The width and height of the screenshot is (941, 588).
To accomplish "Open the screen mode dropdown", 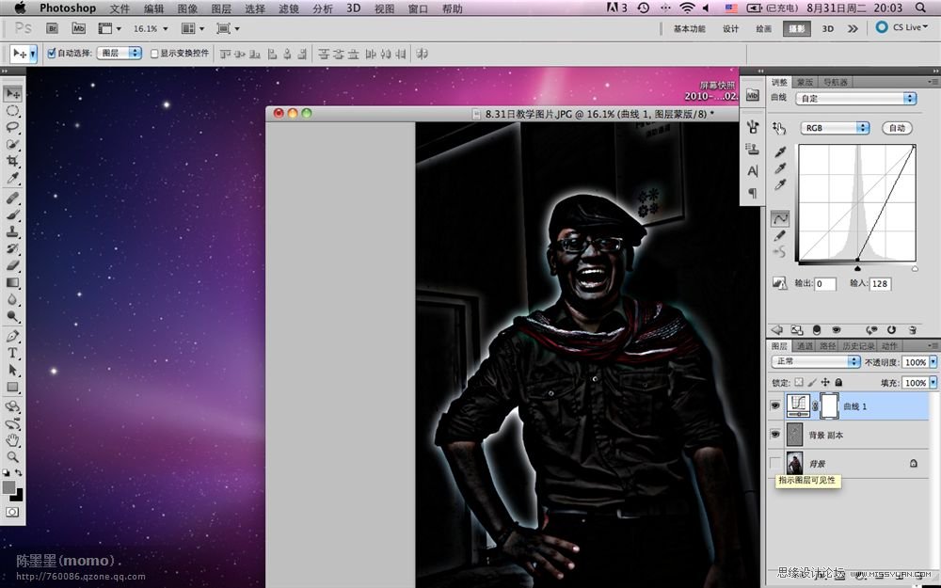I will (x=228, y=28).
